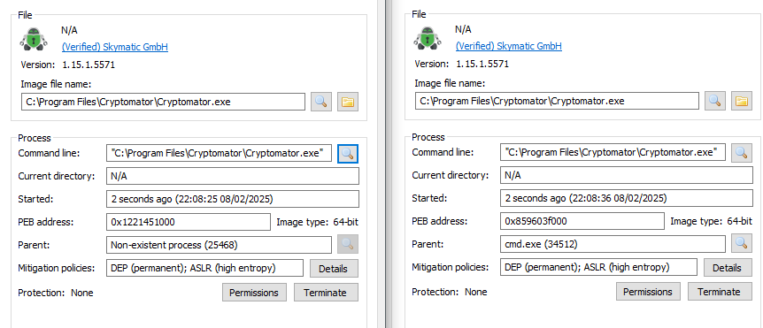Click Details button in left panel
This screenshot has width=763, height=328.
click(333, 269)
